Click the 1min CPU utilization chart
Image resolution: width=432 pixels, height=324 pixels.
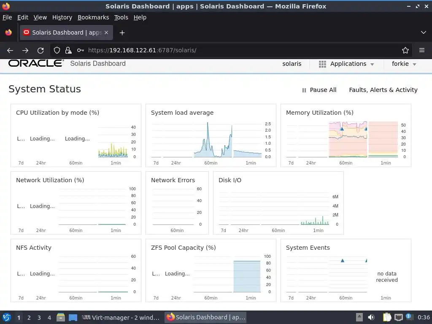(x=113, y=142)
